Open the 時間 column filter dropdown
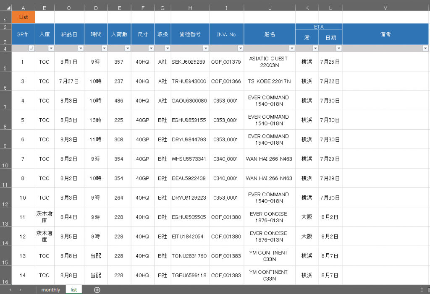The image size is (430, 294). click(104, 48)
